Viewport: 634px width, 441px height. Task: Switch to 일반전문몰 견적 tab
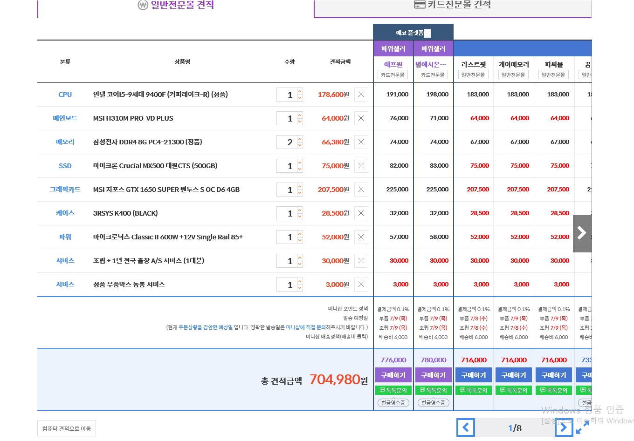pos(176,6)
